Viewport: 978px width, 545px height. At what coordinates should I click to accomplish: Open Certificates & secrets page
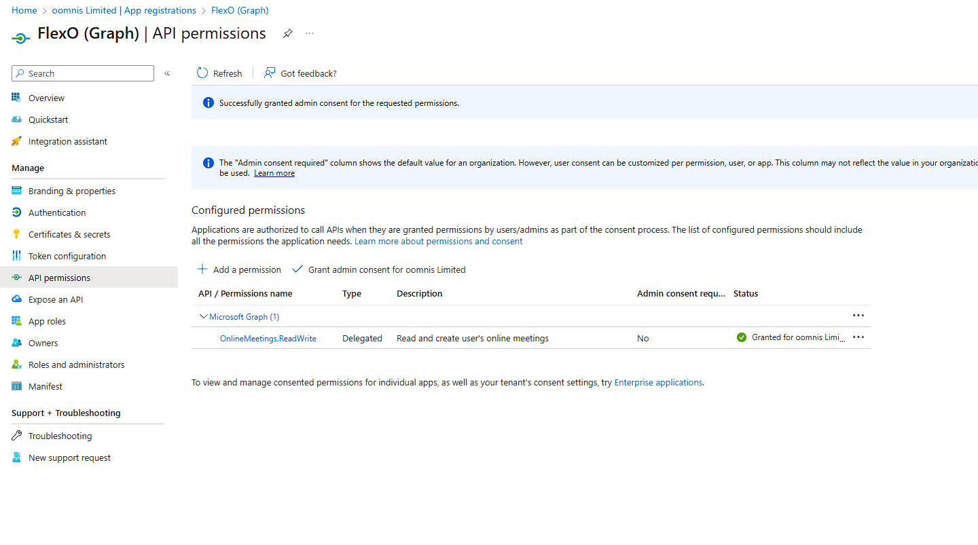(69, 234)
